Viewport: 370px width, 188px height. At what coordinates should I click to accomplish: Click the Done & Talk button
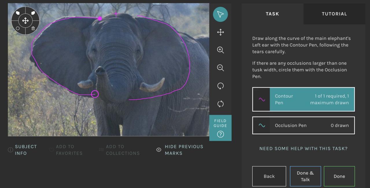[305, 176]
